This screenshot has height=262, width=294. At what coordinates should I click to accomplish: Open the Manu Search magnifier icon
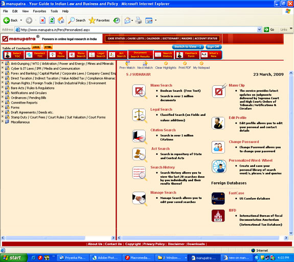(140, 91)
